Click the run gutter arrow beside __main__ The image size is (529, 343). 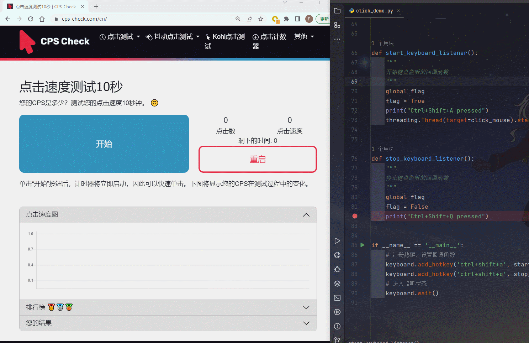[x=363, y=245]
